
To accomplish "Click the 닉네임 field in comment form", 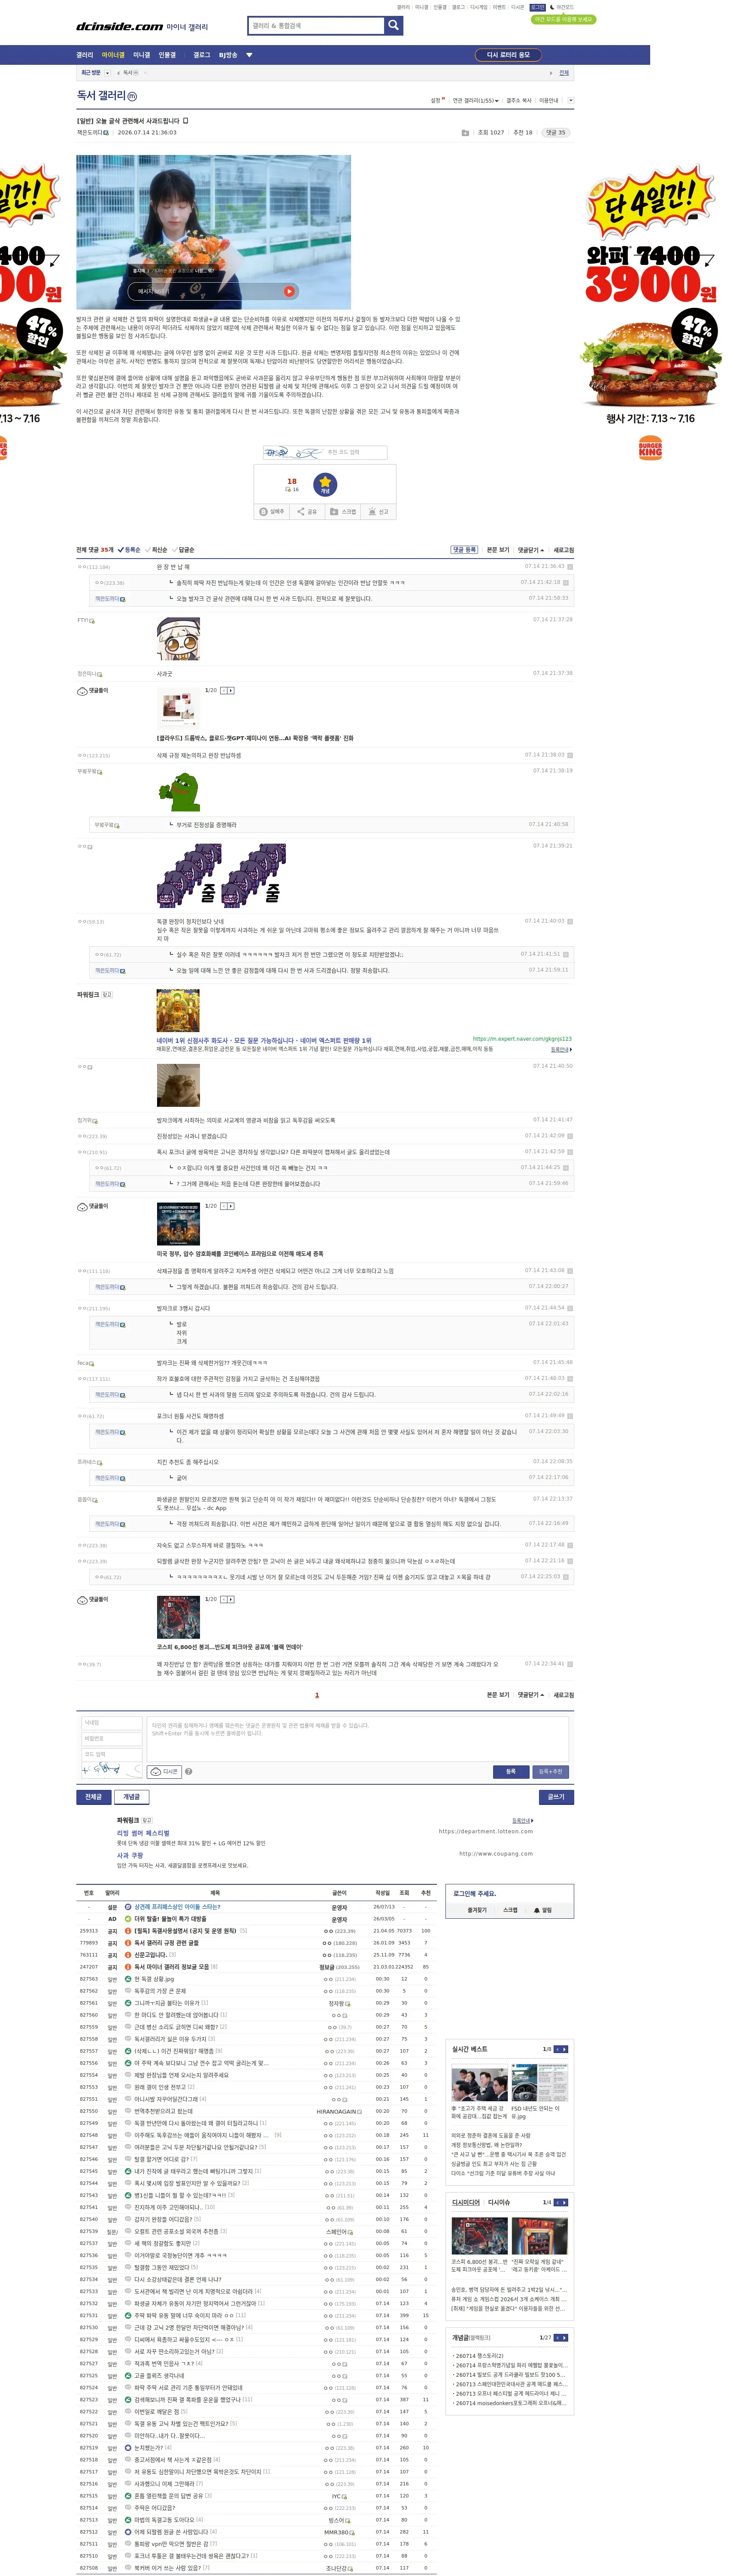I will [x=111, y=1722].
